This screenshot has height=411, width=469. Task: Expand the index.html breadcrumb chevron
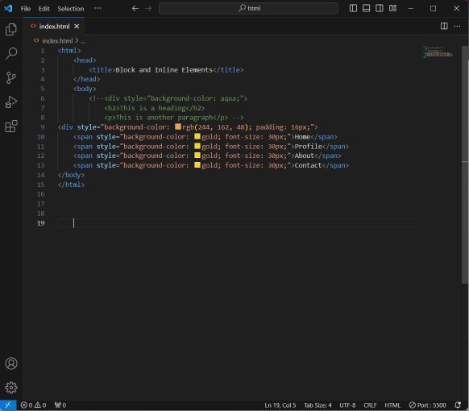pos(77,40)
